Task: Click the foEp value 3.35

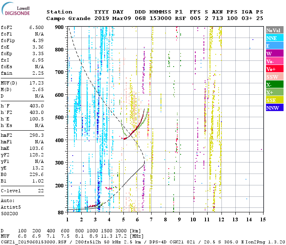Action: click(38, 53)
